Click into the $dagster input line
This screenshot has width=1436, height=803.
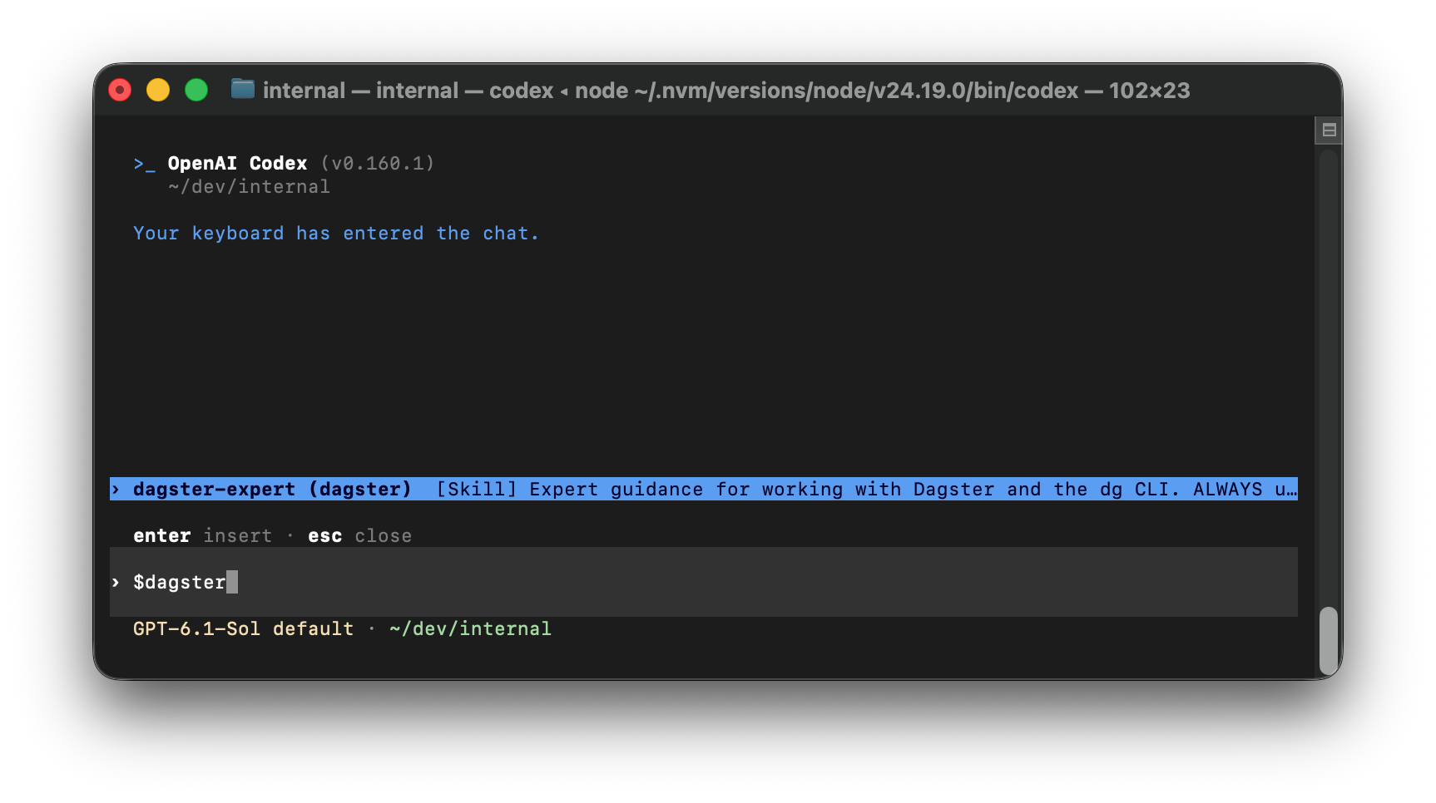pyautogui.click(x=704, y=582)
